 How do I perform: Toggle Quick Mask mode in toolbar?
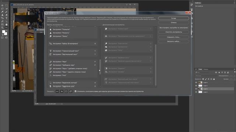(x=2, y=37)
